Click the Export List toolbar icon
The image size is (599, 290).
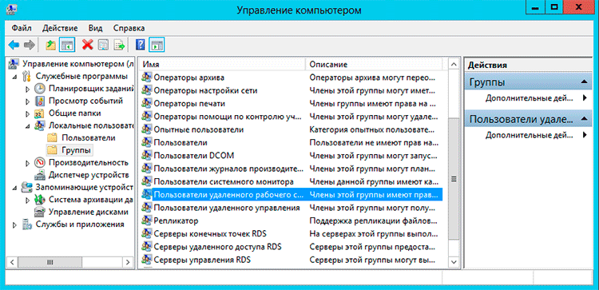pos(120,45)
